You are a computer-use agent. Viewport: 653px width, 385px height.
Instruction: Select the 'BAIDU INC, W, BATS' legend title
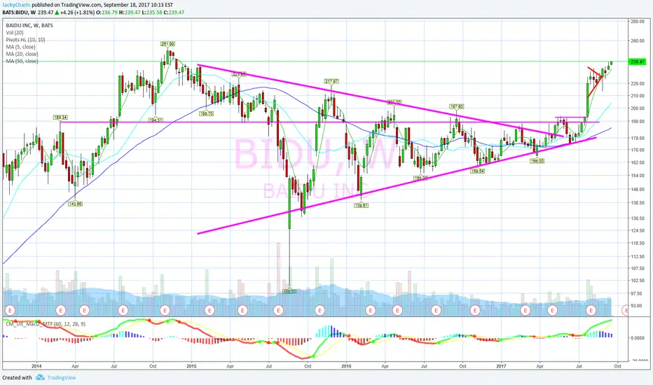click(29, 25)
